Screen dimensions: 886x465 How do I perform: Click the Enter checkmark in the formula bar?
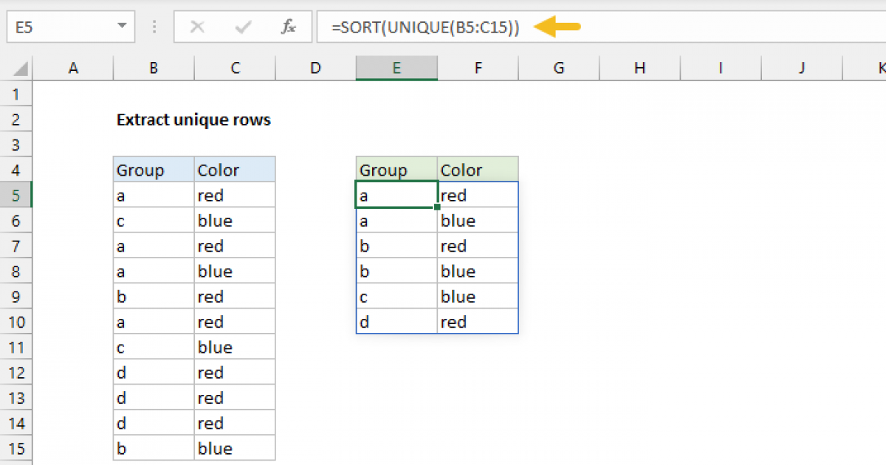coord(241,27)
